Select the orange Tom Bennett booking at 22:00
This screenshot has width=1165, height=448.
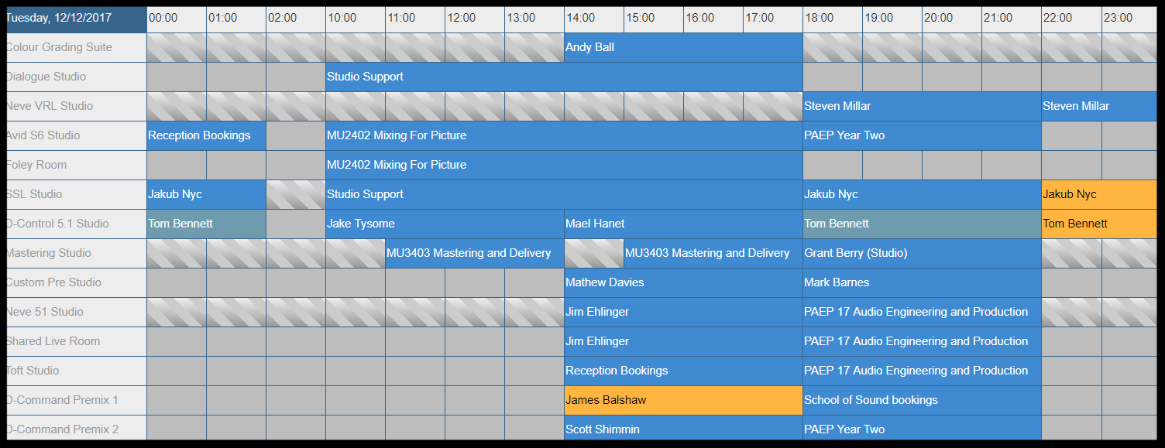click(1099, 224)
